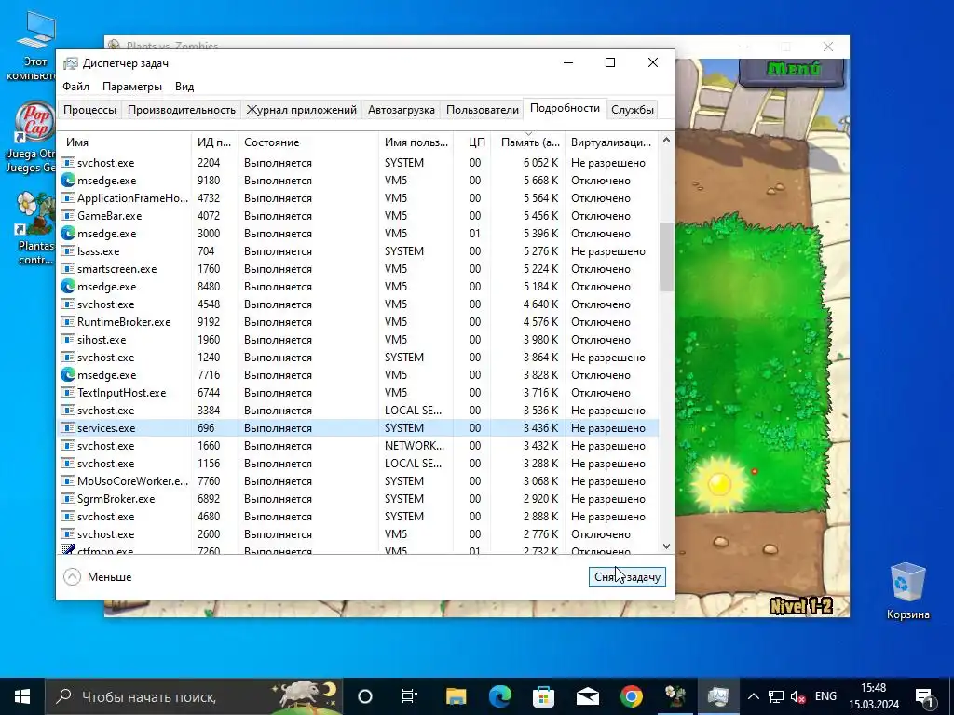Viewport: 954px width, 715px height.
Task: Click scrollbar up arrow in process list
Action: [x=666, y=141]
